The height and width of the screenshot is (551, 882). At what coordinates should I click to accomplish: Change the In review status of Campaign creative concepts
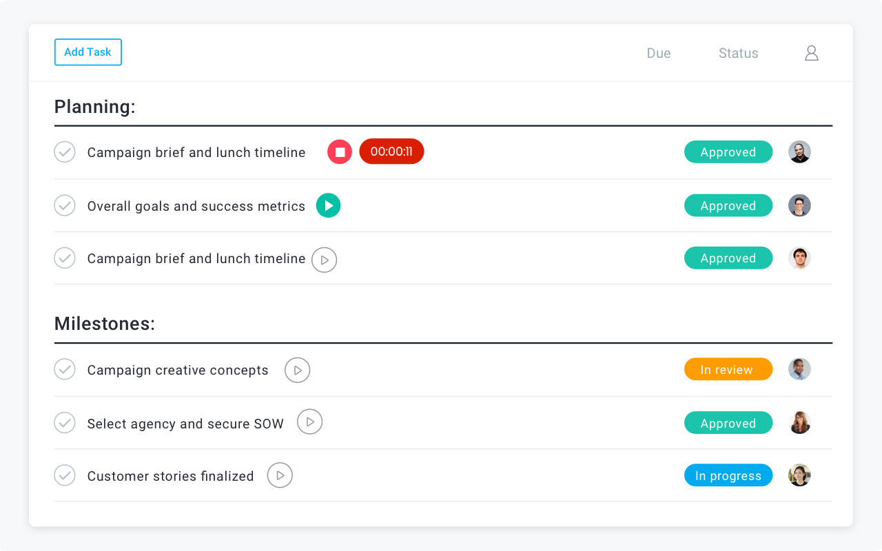728,369
